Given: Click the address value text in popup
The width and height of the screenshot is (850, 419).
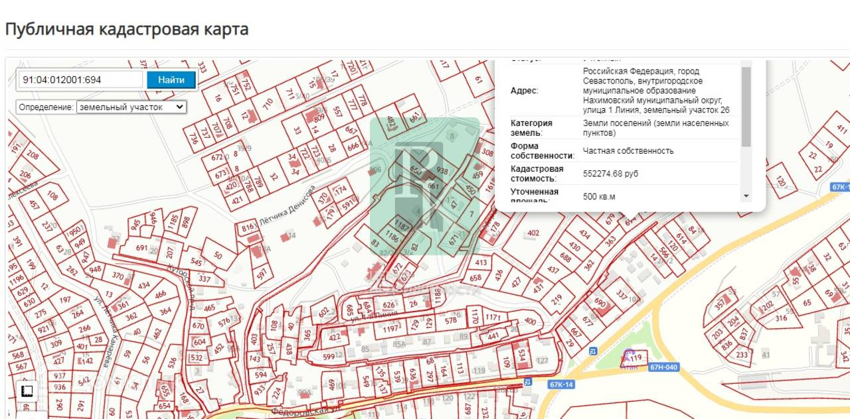Looking at the screenshot, I should (x=657, y=90).
